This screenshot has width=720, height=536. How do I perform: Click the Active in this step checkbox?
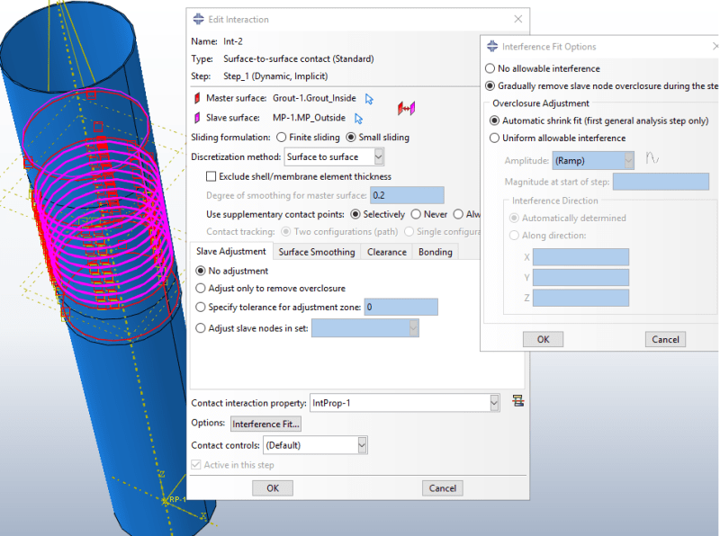tap(196, 464)
